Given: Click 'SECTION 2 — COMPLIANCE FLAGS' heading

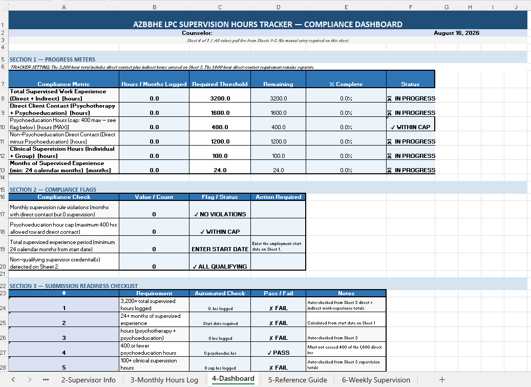Looking at the screenshot, I should [x=53, y=190].
